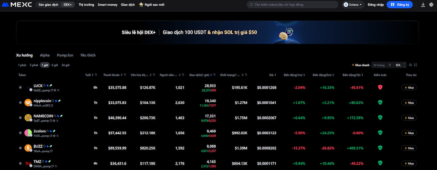This screenshot has height=170, width=437.
Task: Click the MEXC logo
Action: 17,5
